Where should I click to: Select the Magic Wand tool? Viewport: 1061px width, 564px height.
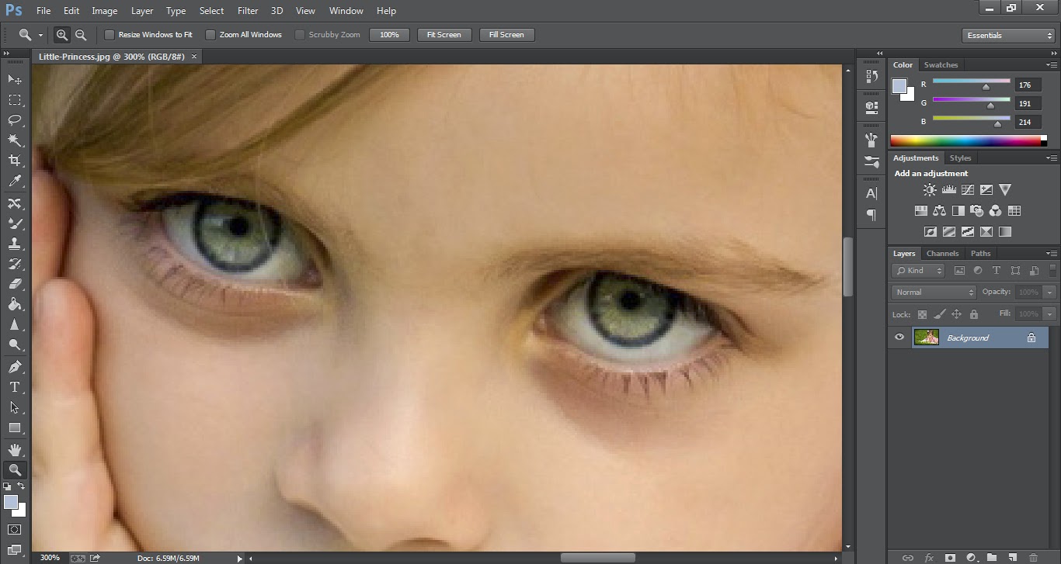[x=15, y=140]
